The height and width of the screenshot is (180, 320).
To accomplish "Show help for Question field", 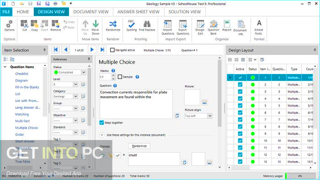I will pos(115,86).
